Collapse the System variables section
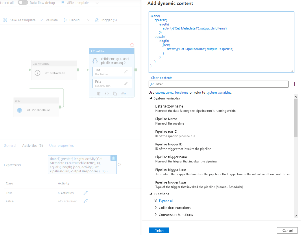The width and height of the screenshot is (301, 235). point(151,98)
